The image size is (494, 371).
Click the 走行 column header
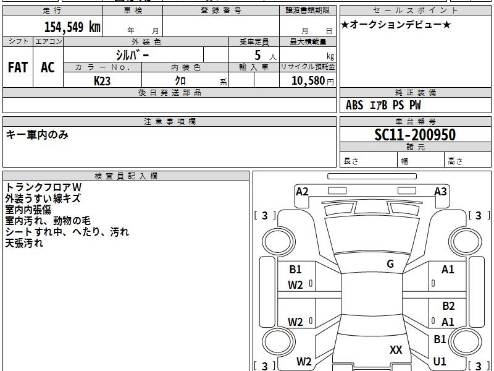[x=52, y=11]
